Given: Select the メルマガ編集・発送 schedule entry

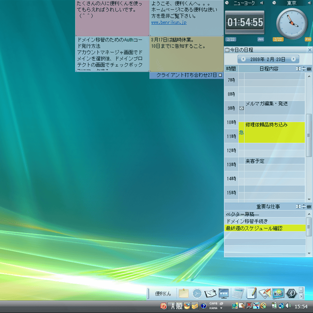Looking at the screenshot, I should click(x=275, y=108).
